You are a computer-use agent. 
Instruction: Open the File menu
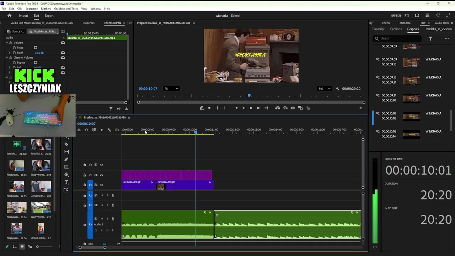pos(4,9)
